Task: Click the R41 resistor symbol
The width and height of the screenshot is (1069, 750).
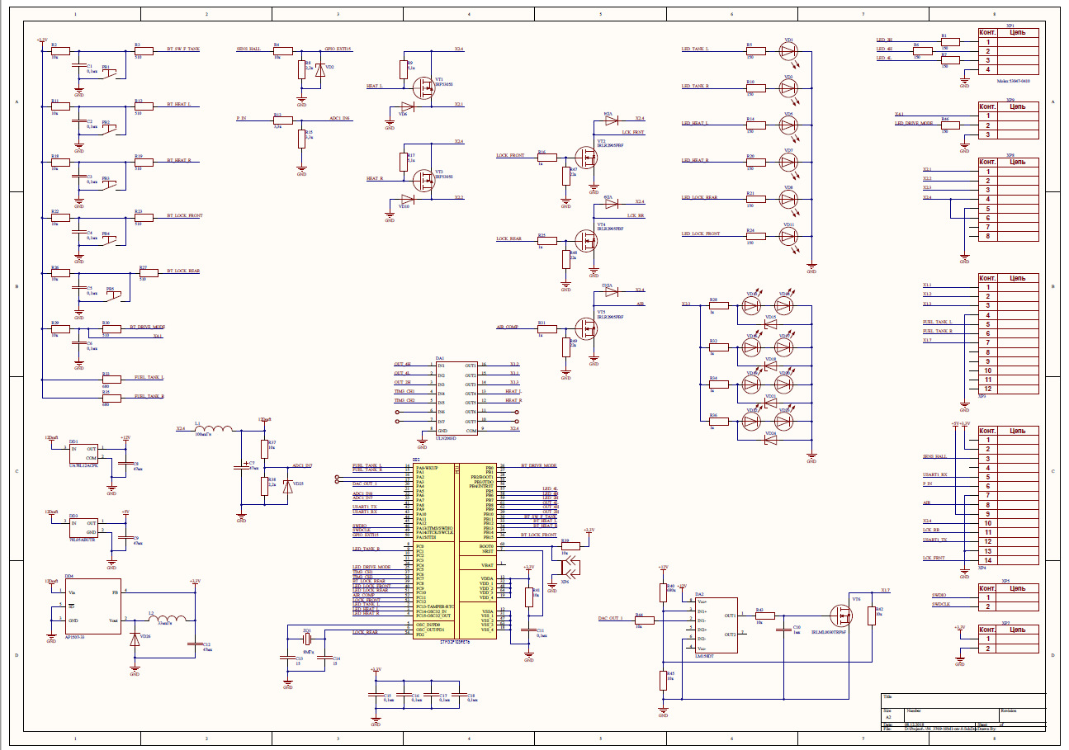Action: [529, 597]
